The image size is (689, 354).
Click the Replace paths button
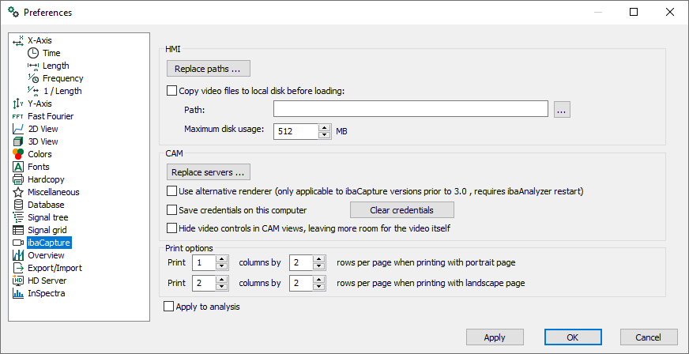[x=209, y=69]
